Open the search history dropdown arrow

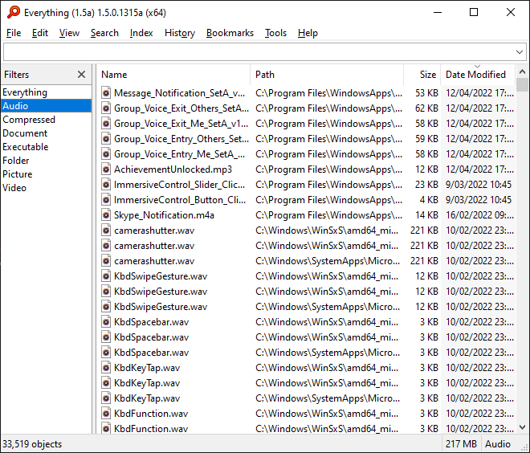520,52
